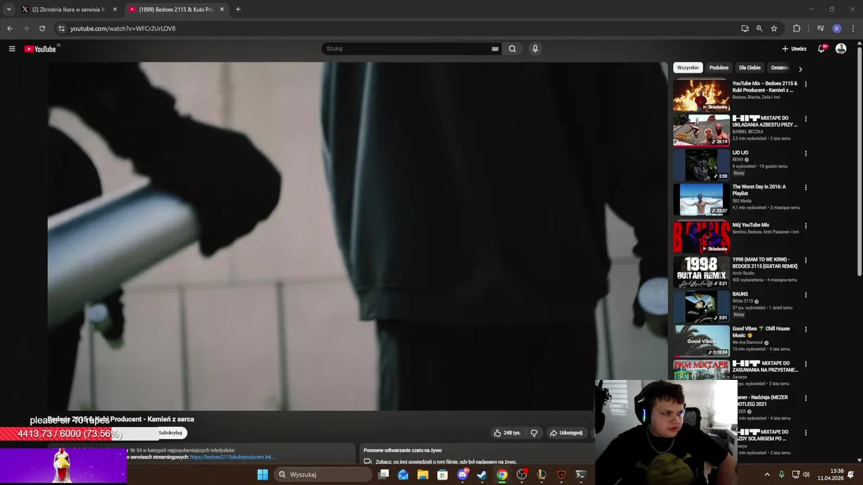Open options for 1998 GUITAR REMIX video
The image size is (863, 485).
(x=806, y=260)
